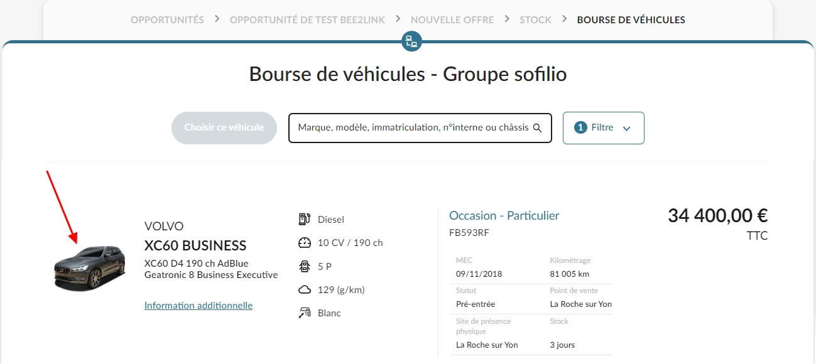Screen dimensions: 816x364
Task: Select the XC60 BUSINESS model title
Action: [x=195, y=245]
